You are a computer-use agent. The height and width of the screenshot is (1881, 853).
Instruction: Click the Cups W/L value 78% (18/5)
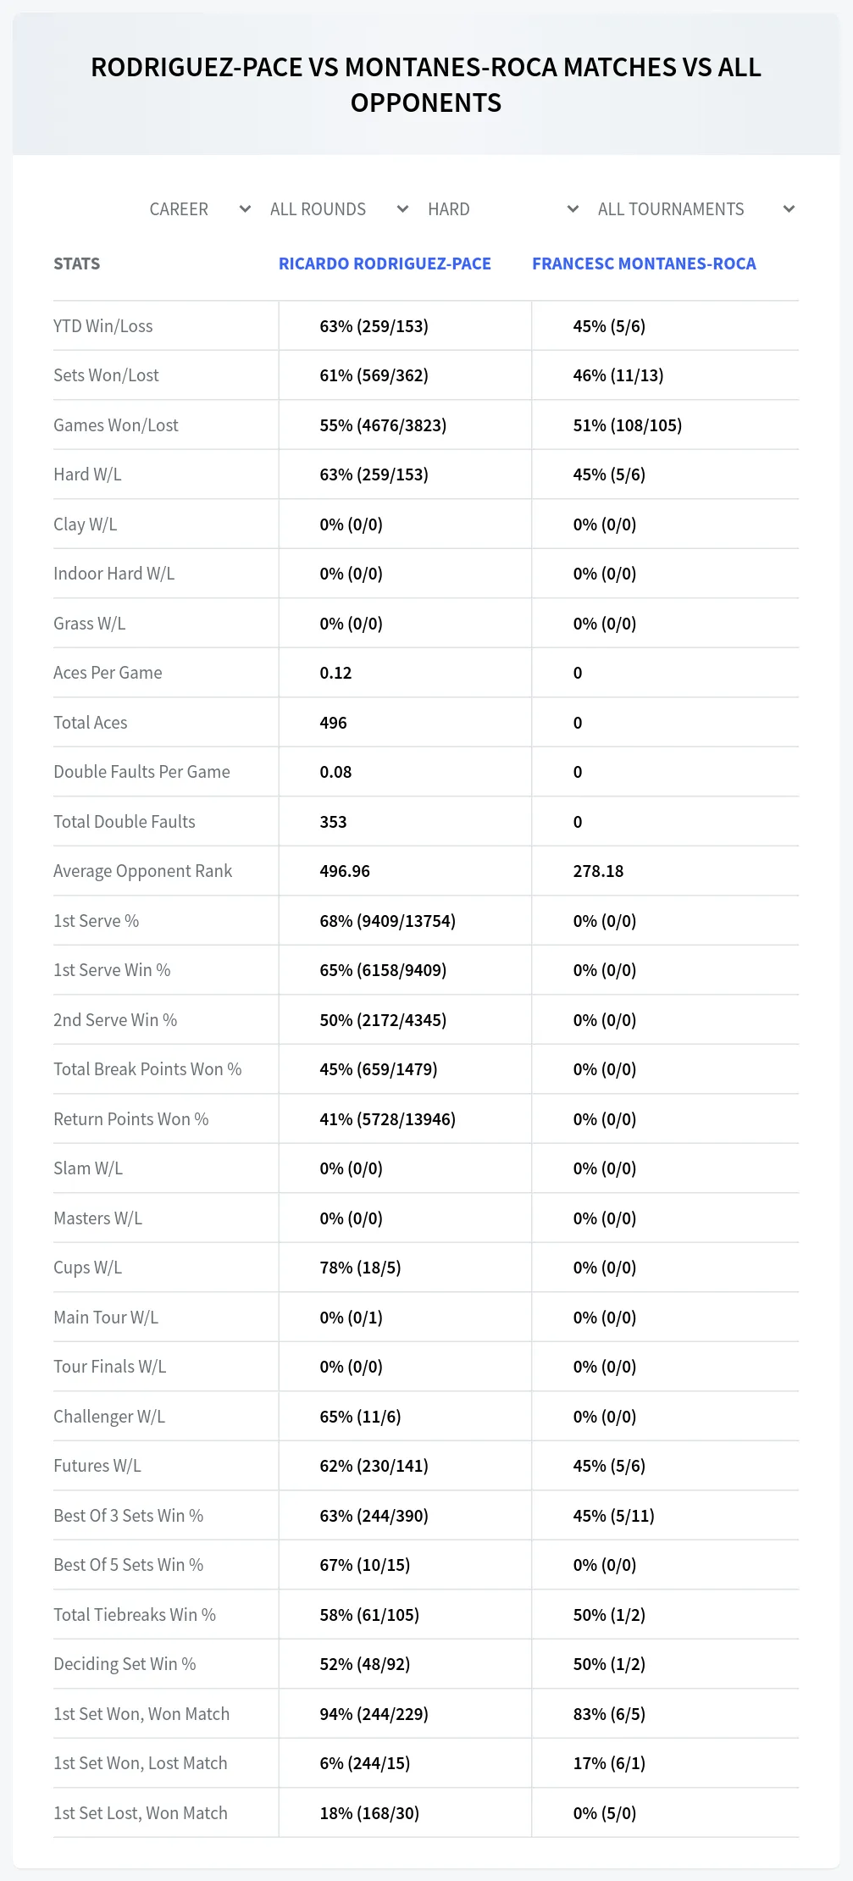(x=360, y=1268)
